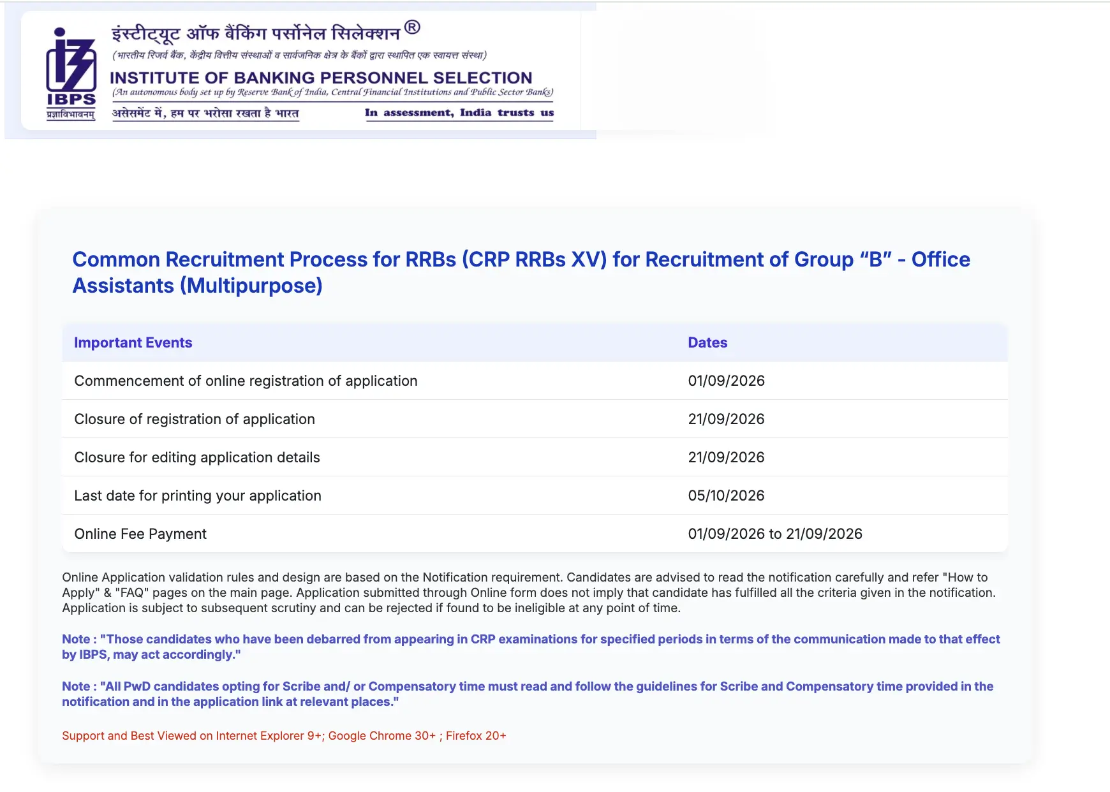Click the IBPS logo icon
Screen dimensions: 1110x792
click(71, 74)
